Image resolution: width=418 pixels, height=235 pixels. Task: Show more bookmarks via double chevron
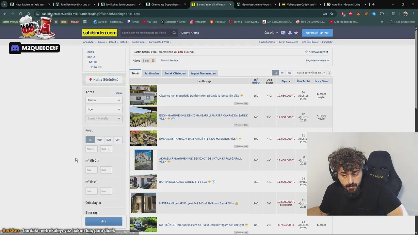point(382,22)
